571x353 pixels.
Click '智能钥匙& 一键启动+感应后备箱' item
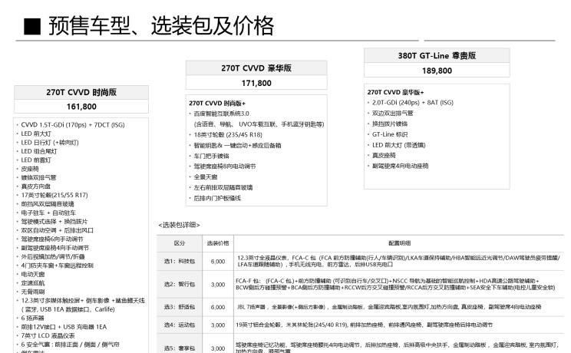pos(237,145)
